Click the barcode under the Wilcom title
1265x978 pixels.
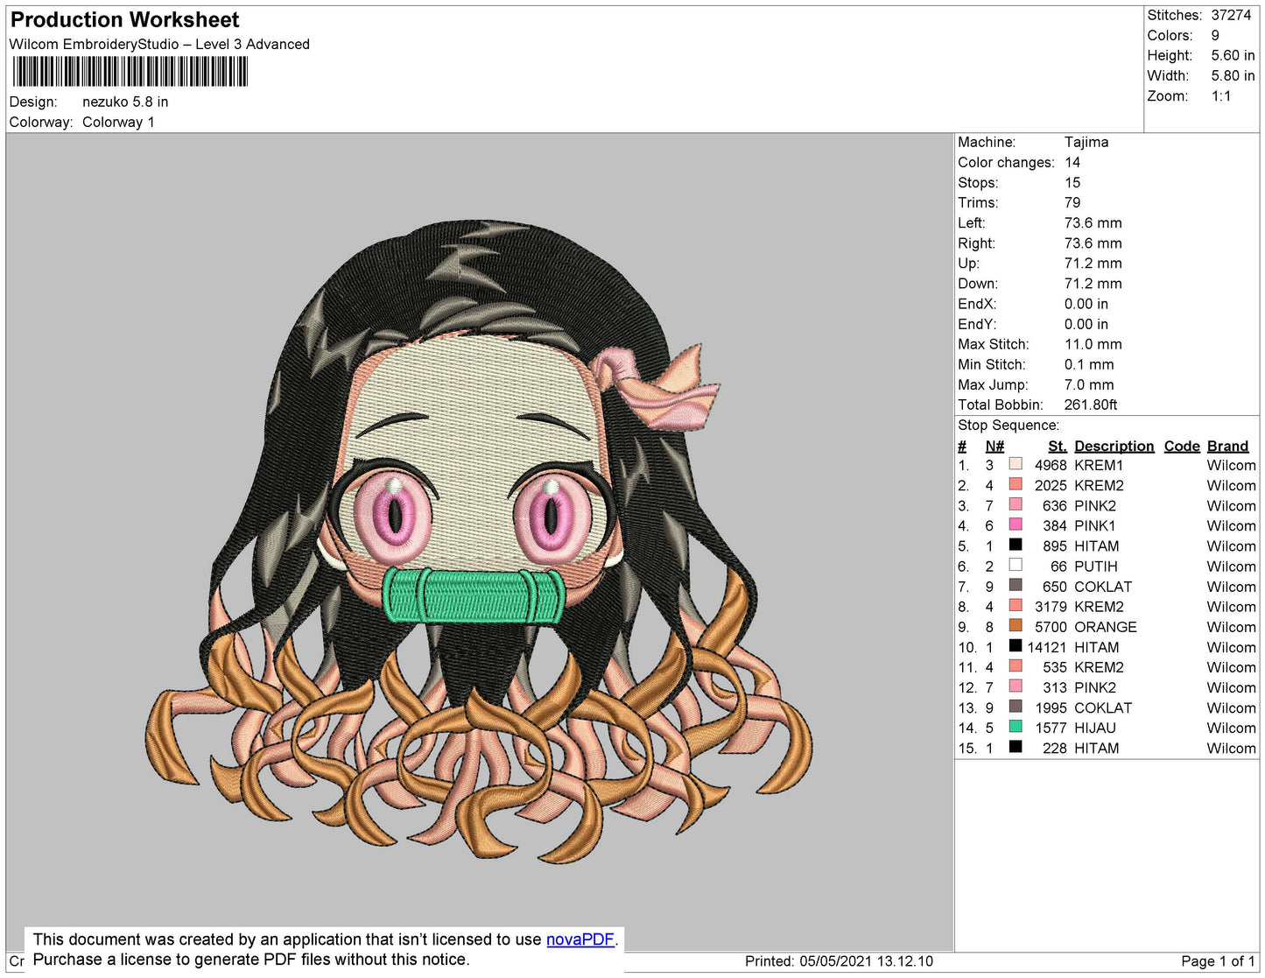click(x=130, y=72)
